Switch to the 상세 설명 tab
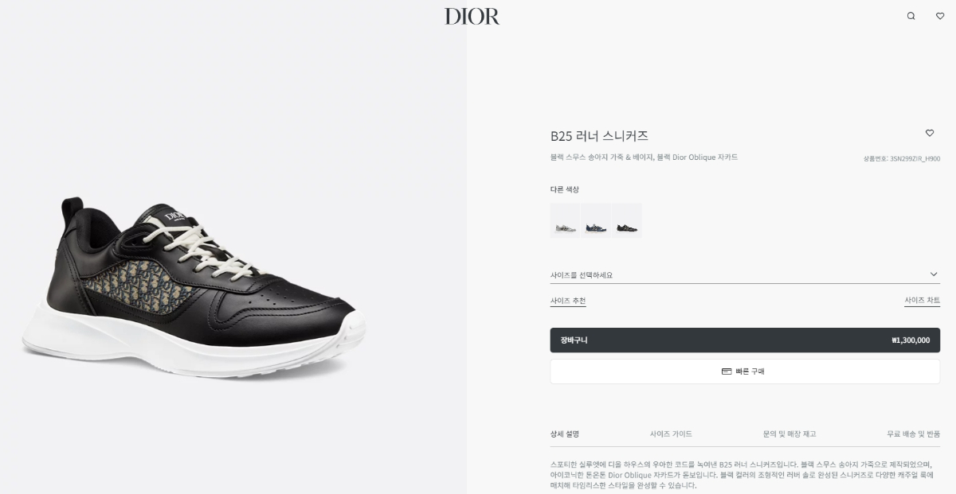 (x=565, y=434)
